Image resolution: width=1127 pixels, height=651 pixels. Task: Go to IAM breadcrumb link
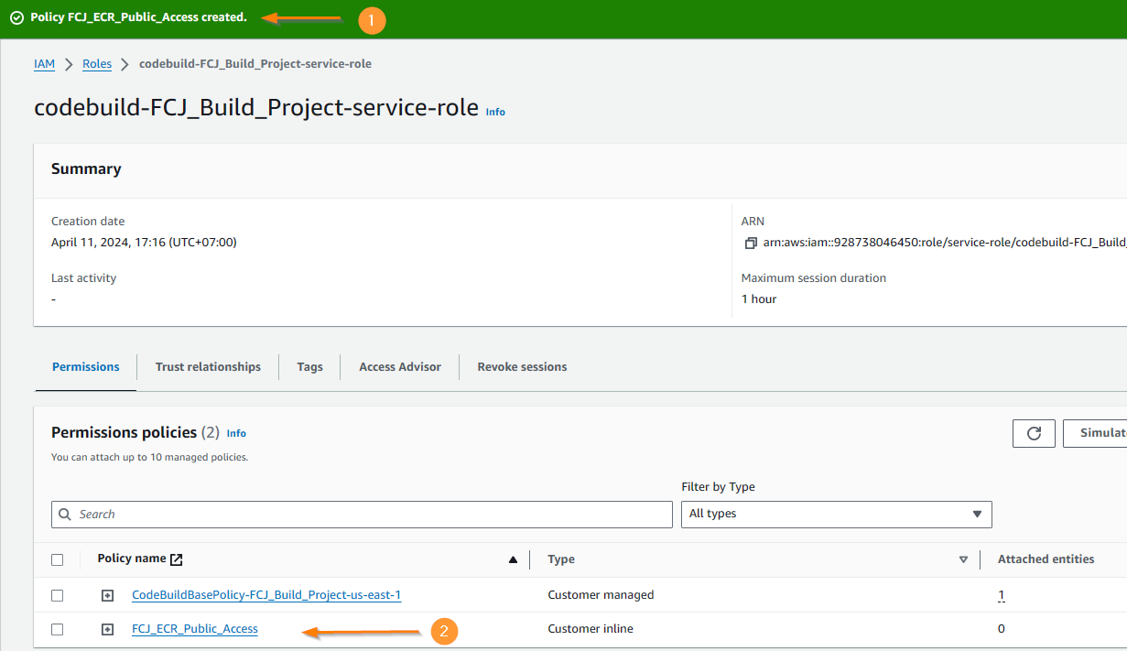[45, 64]
